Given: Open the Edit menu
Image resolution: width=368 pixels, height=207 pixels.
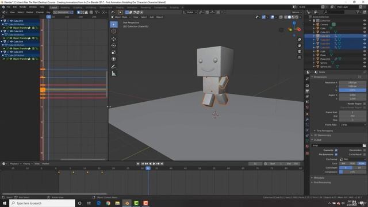Looking at the screenshot, I should pyautogui.click(x=15, y=7).
